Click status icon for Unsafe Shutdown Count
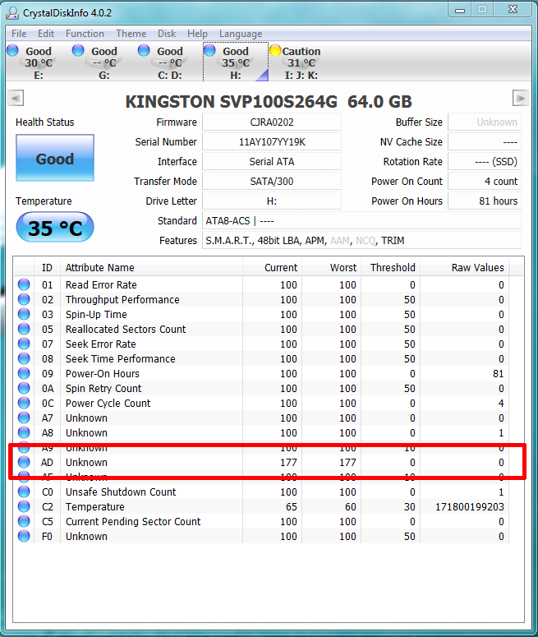 24,492
